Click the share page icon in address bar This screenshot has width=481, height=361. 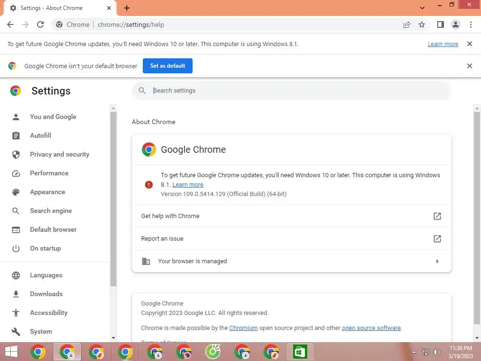[407, 24]
